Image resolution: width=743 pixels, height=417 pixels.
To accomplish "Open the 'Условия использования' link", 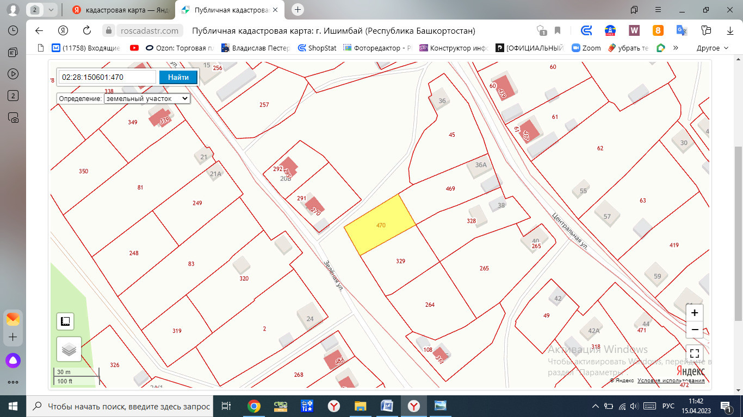I will pyautogui.click(x=671, y=381).
